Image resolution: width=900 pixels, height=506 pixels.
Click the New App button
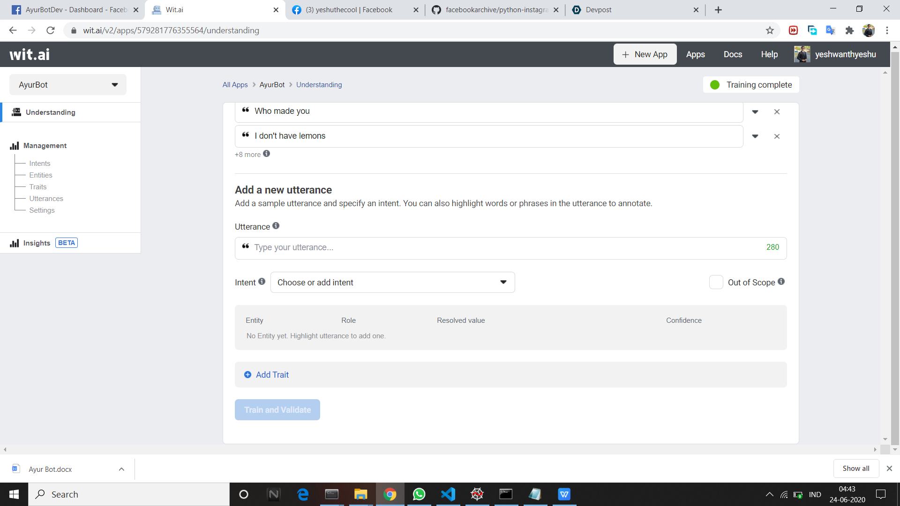[x=645, y=54]
